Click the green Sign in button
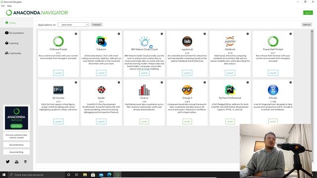Image resolution: width=317 pixels, height=178 pixels. (x=308, y=13)
